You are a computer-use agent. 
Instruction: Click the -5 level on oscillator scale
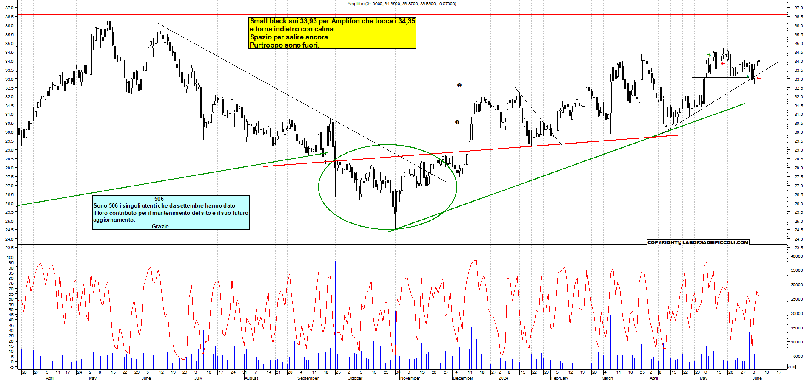(x=11, y=366)
